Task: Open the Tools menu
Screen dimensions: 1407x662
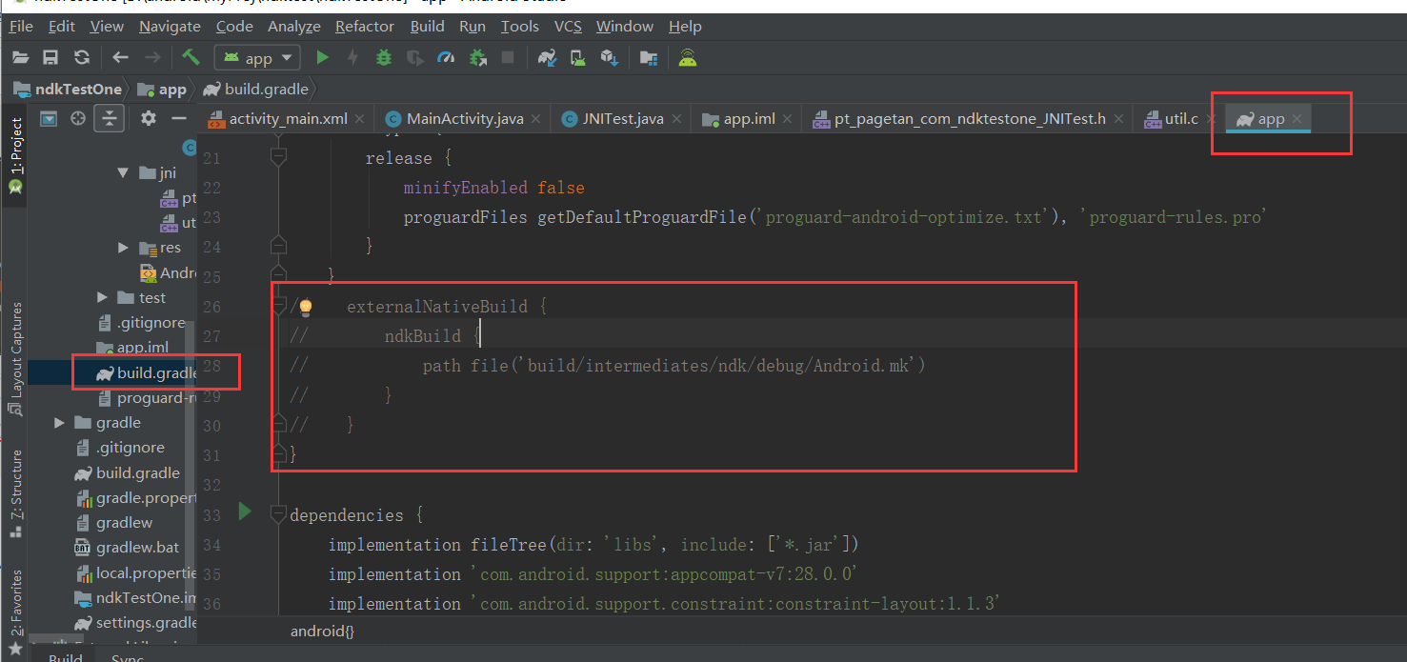Action: pyautogui.click(x=519, y=26)
